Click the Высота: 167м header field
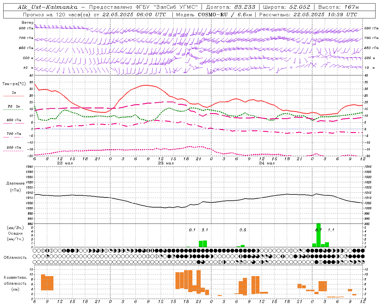The image size is (380, 304). pyautogui.click(x=339, y=7)
